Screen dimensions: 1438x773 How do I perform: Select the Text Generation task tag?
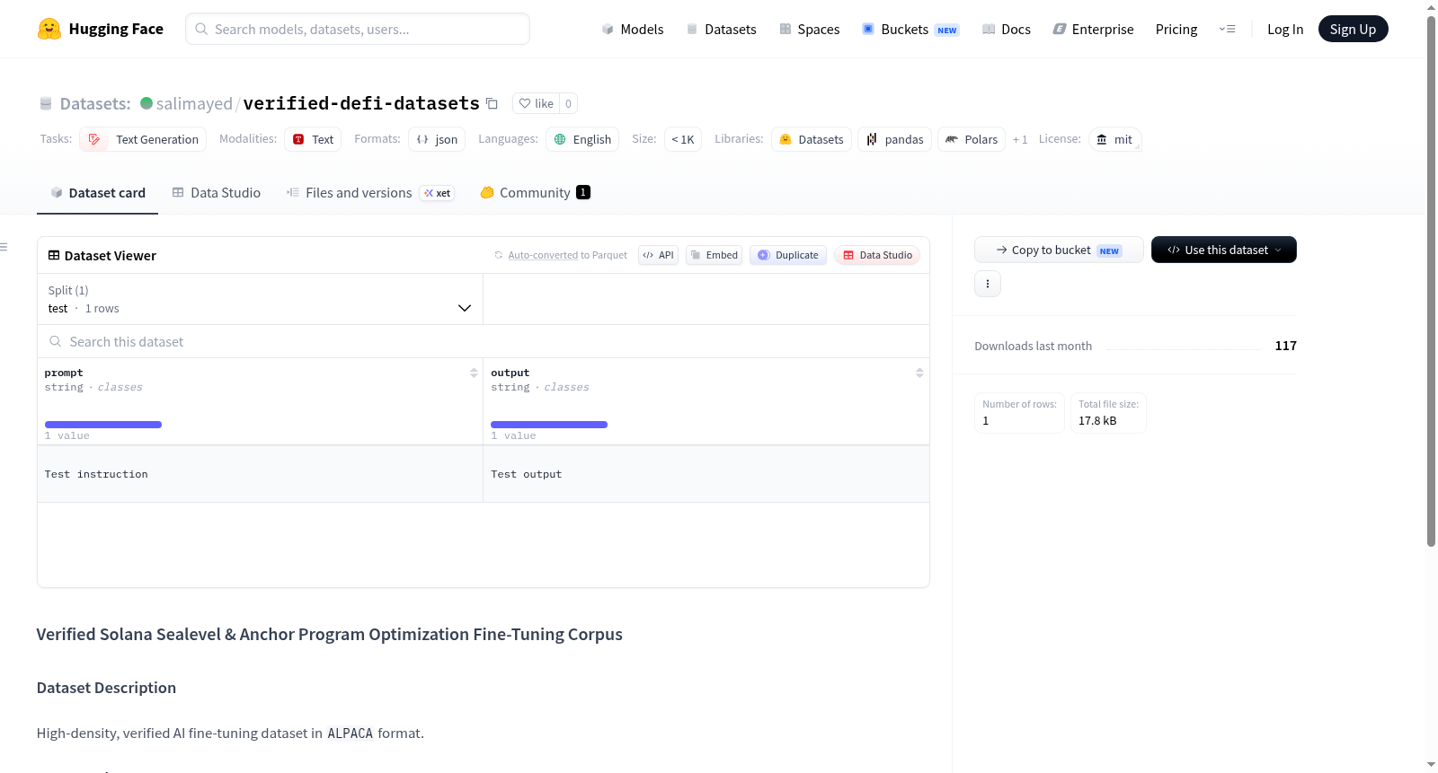tap(143, 139)
